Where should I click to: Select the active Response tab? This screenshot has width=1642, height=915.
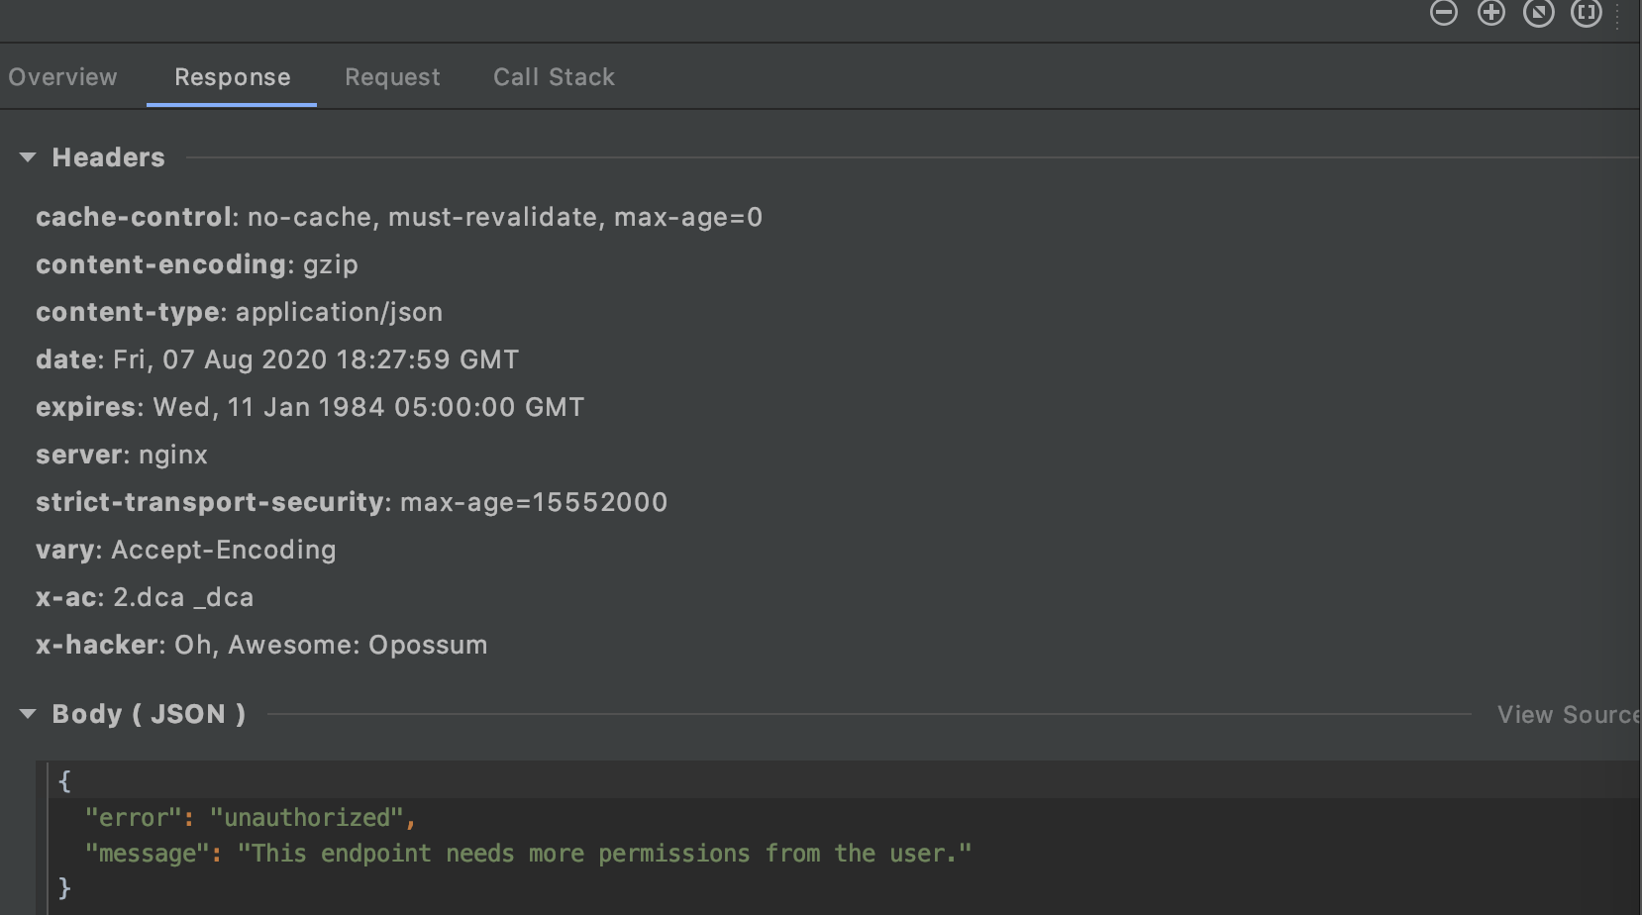pyautogui.click(x=232, y=76)
